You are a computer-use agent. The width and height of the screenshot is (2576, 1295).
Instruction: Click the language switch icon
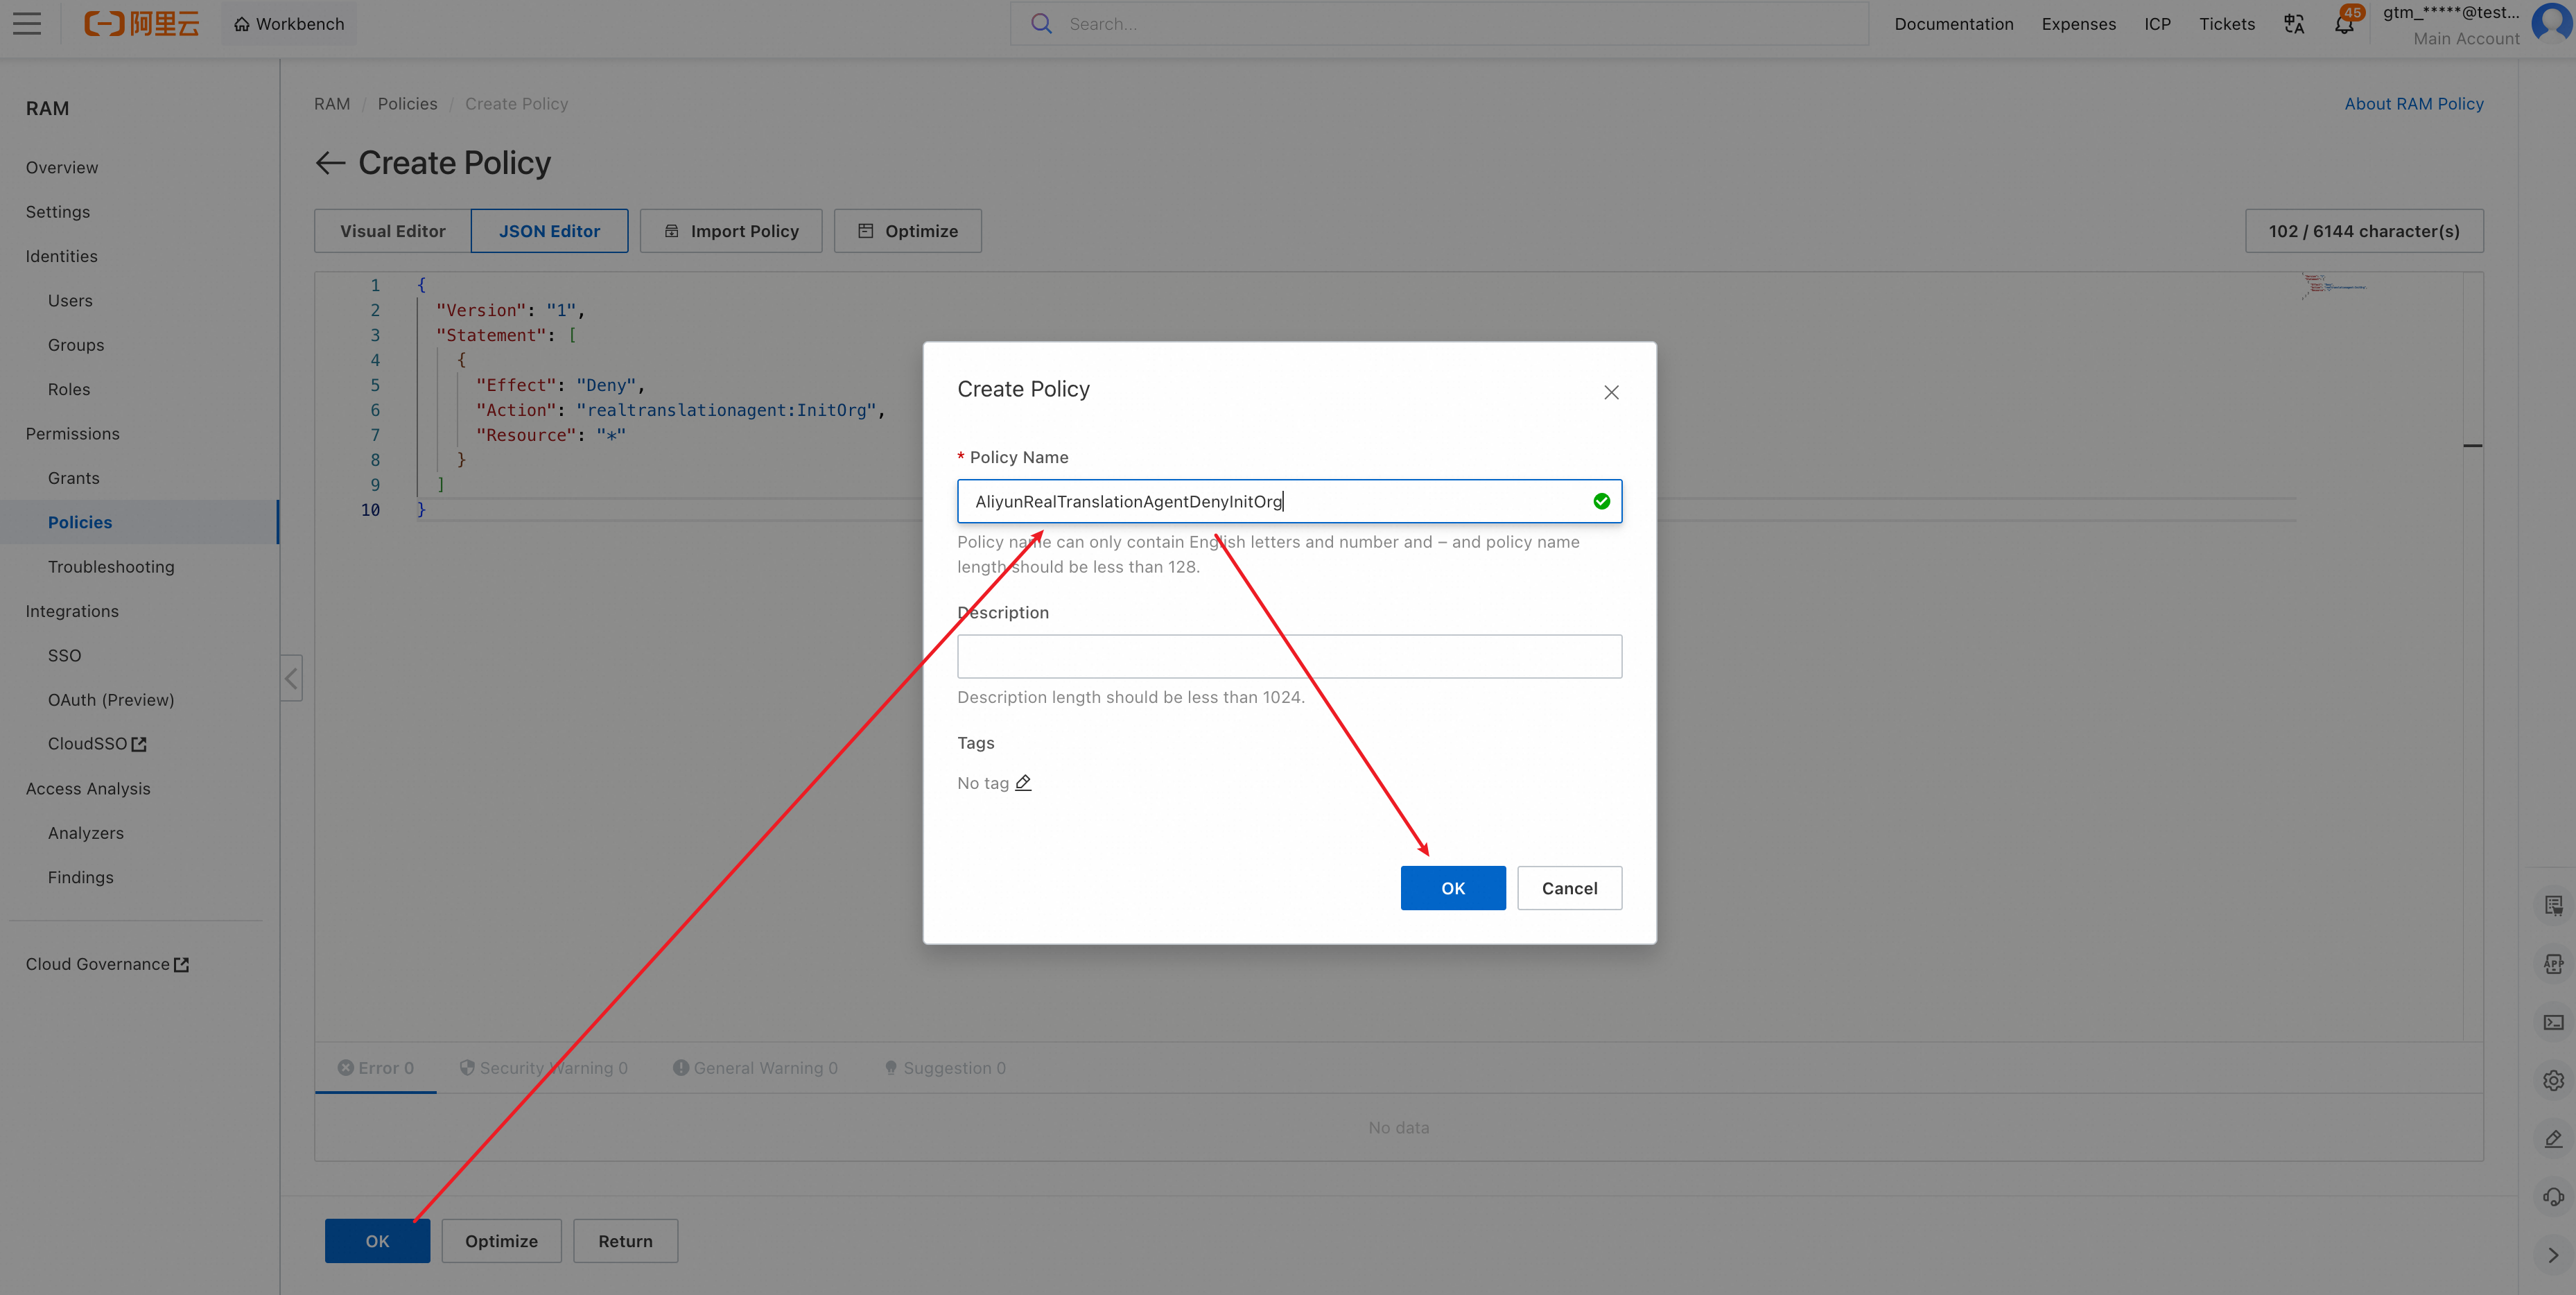[2294, 24]
